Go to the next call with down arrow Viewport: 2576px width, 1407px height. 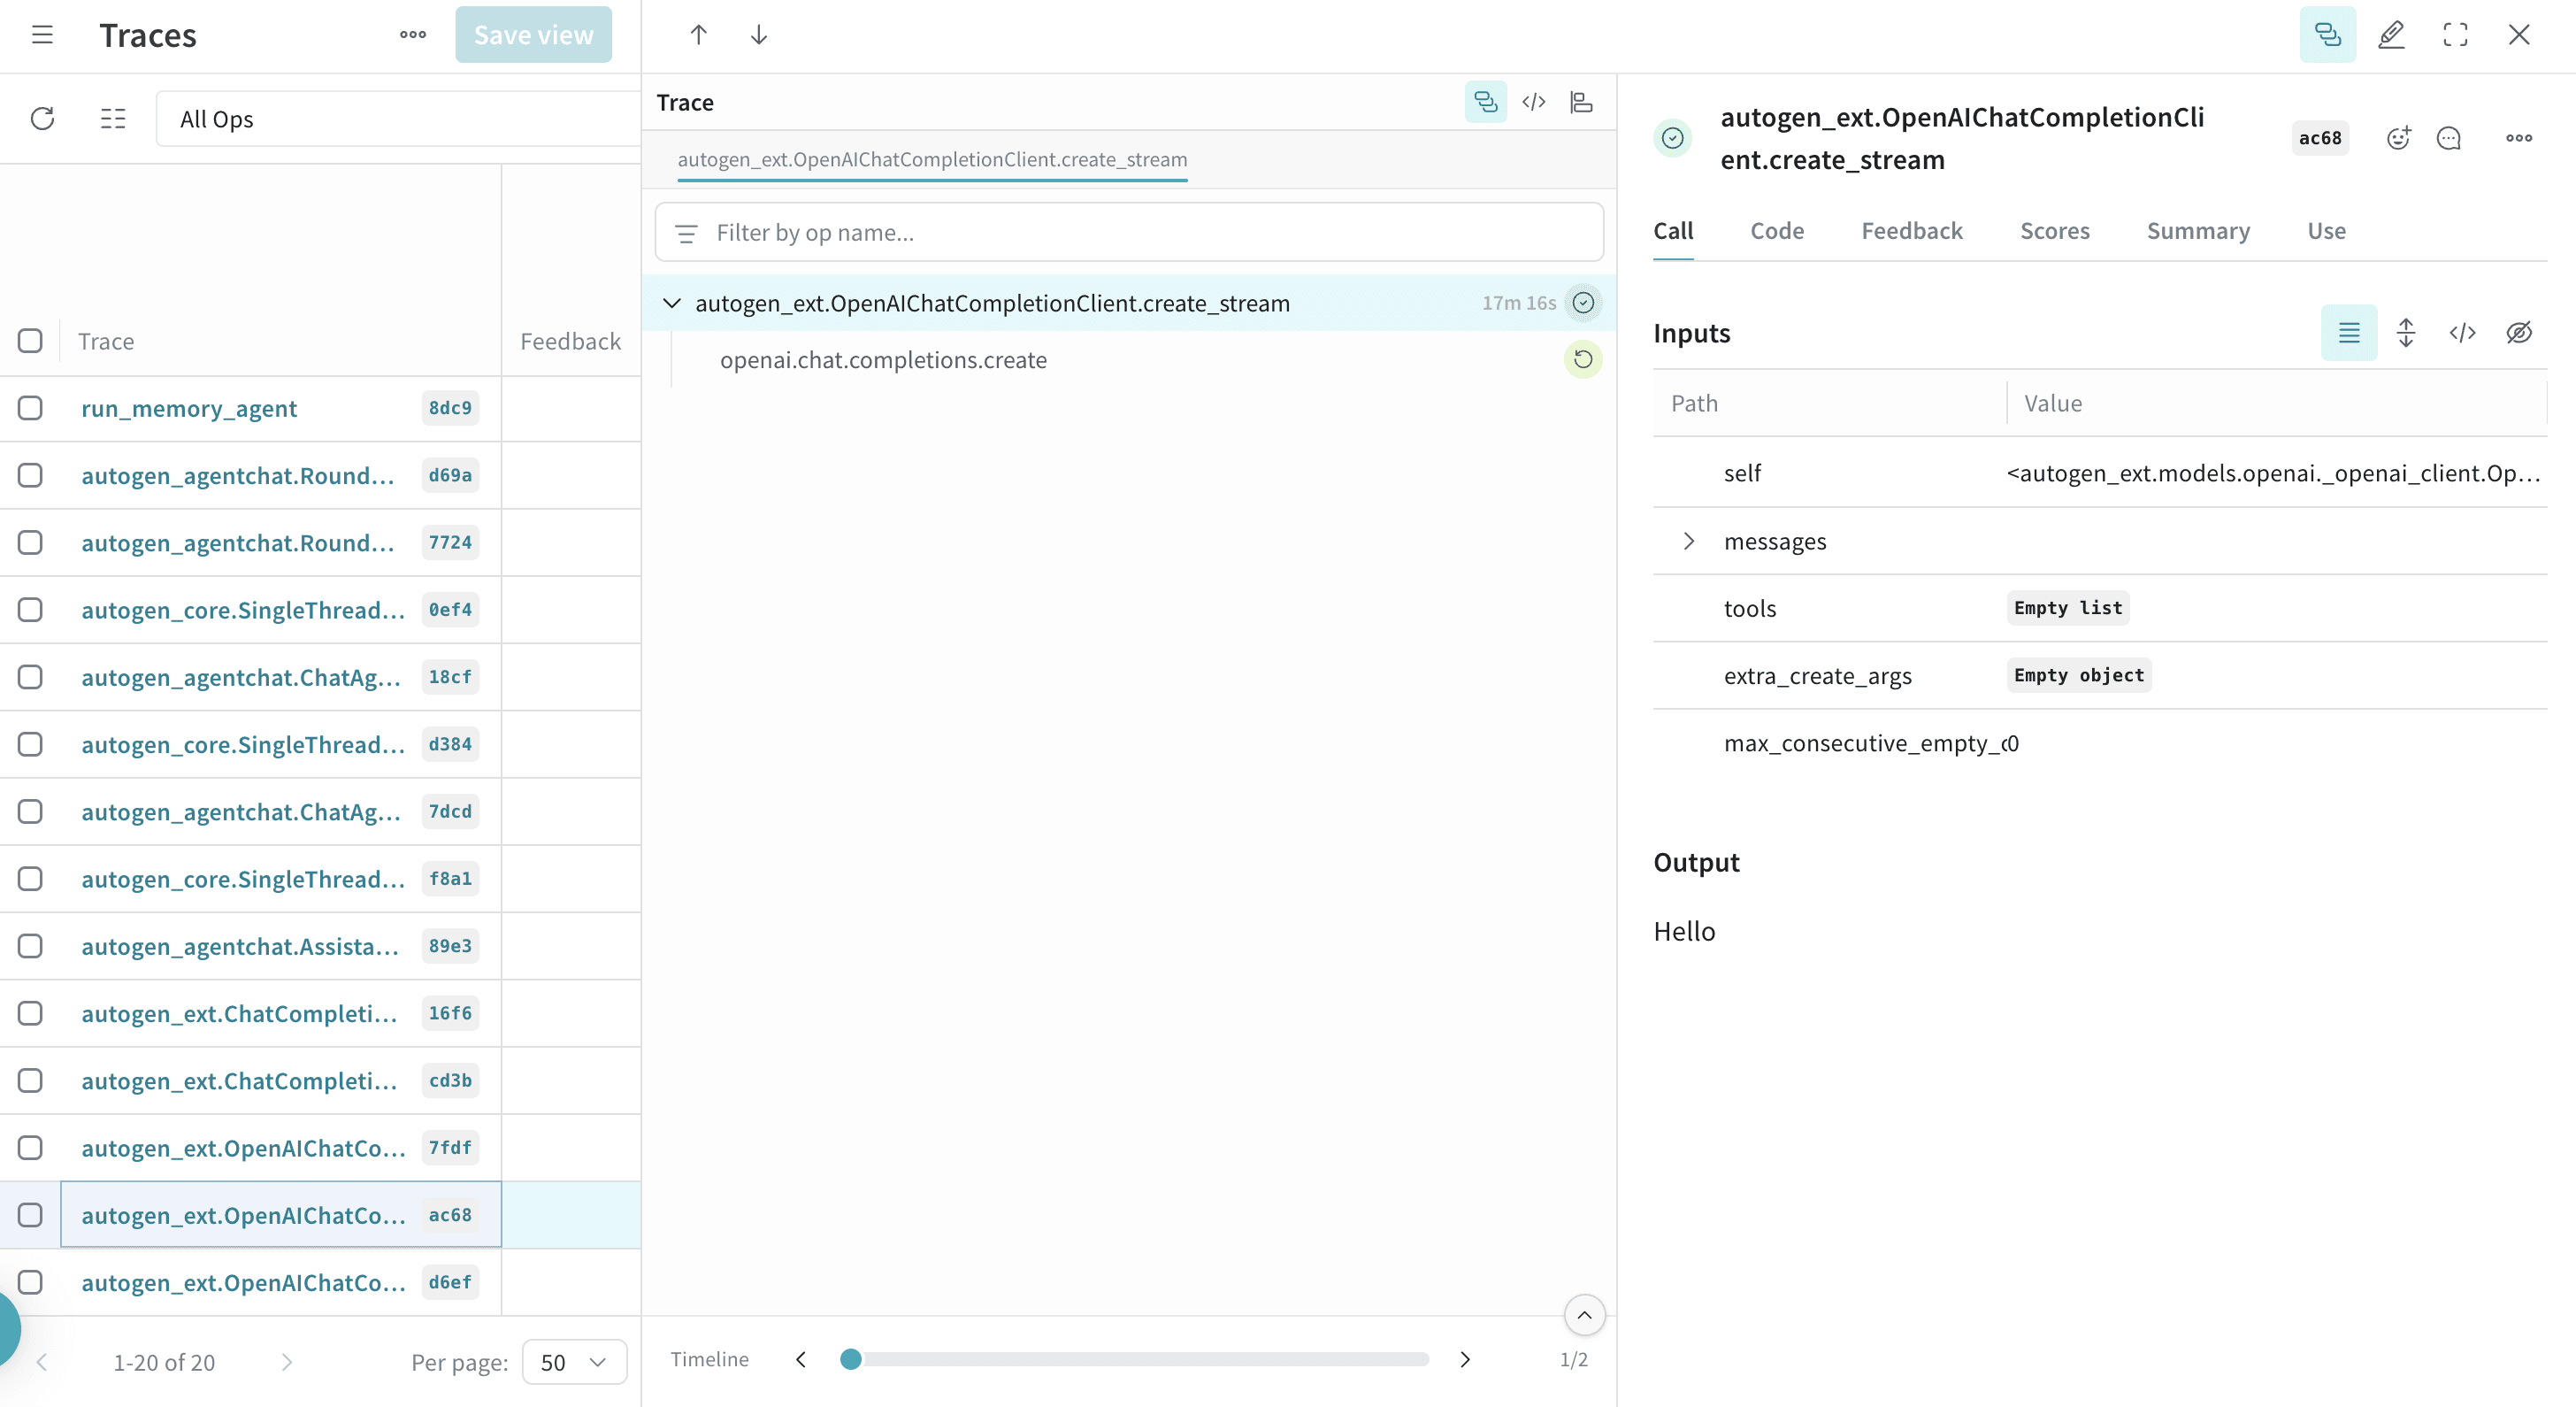tap(759, 35)
